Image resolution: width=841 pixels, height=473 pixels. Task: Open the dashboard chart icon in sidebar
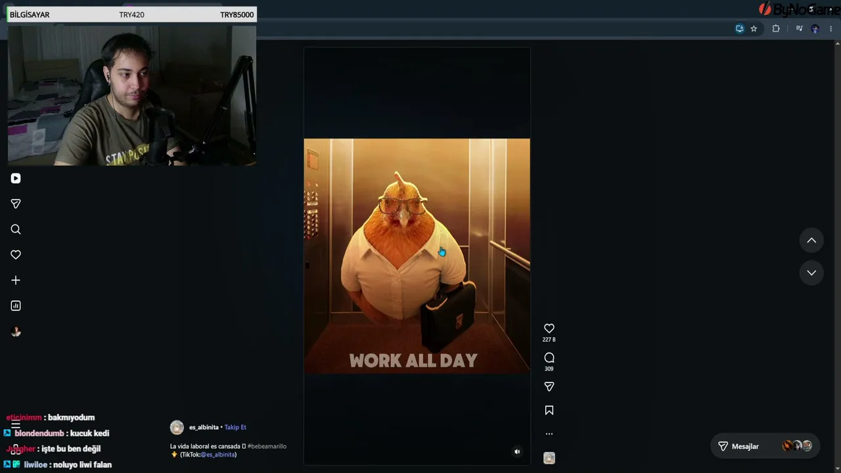[x=16, y=305]
